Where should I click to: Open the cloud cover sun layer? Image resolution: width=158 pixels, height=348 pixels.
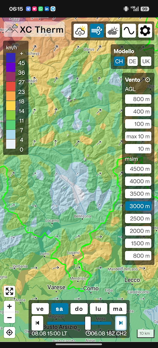pos(113,31)
